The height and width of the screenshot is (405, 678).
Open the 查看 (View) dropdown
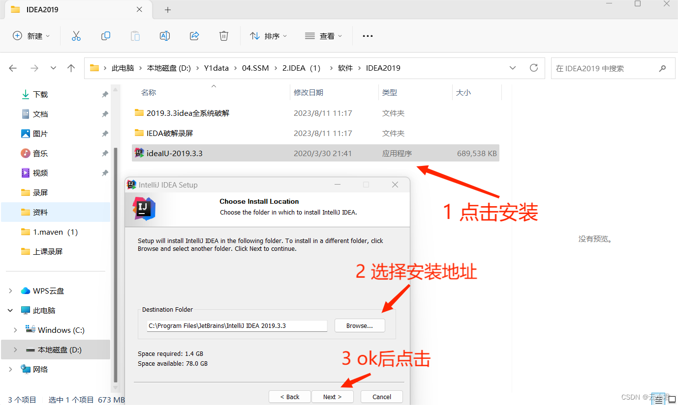pyautogui.click(x=323, y=36)
